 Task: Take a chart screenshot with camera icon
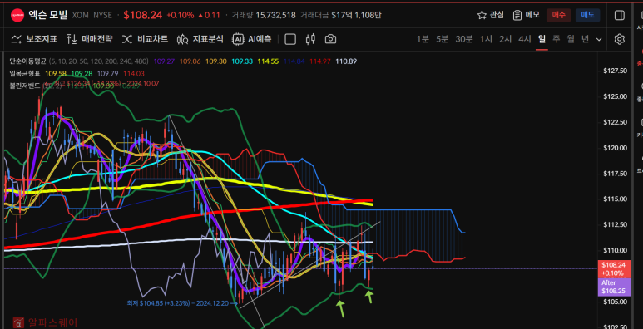tap(330, 39)
